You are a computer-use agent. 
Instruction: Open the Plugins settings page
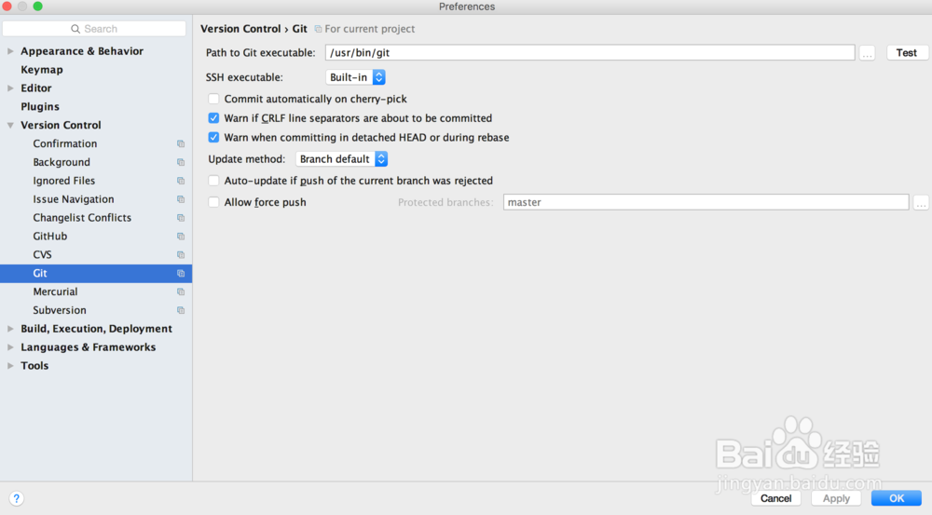pyautogui.click(x=40, y=107)
